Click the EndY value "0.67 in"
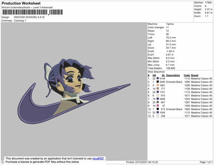214x165 pixels. pyautogui.click(x=170, y=54)
